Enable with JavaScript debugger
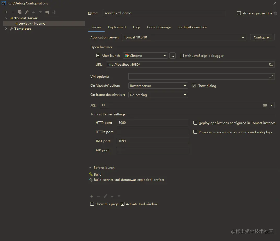This screenshot has height=241, width=280. coord(182,55)
